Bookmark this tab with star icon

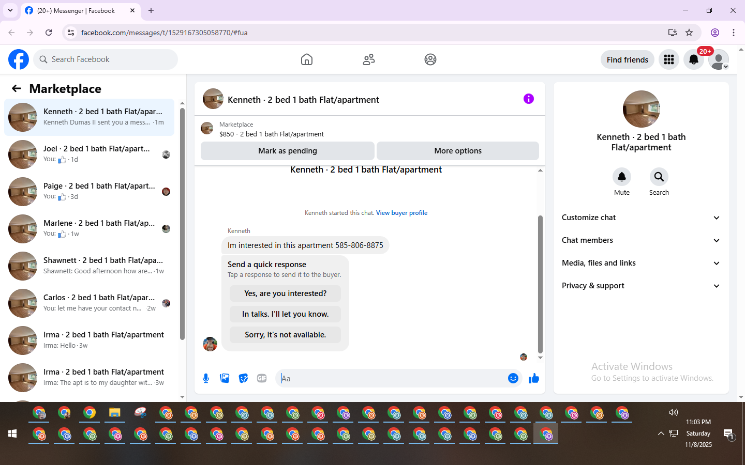click(x=689, y=33)
